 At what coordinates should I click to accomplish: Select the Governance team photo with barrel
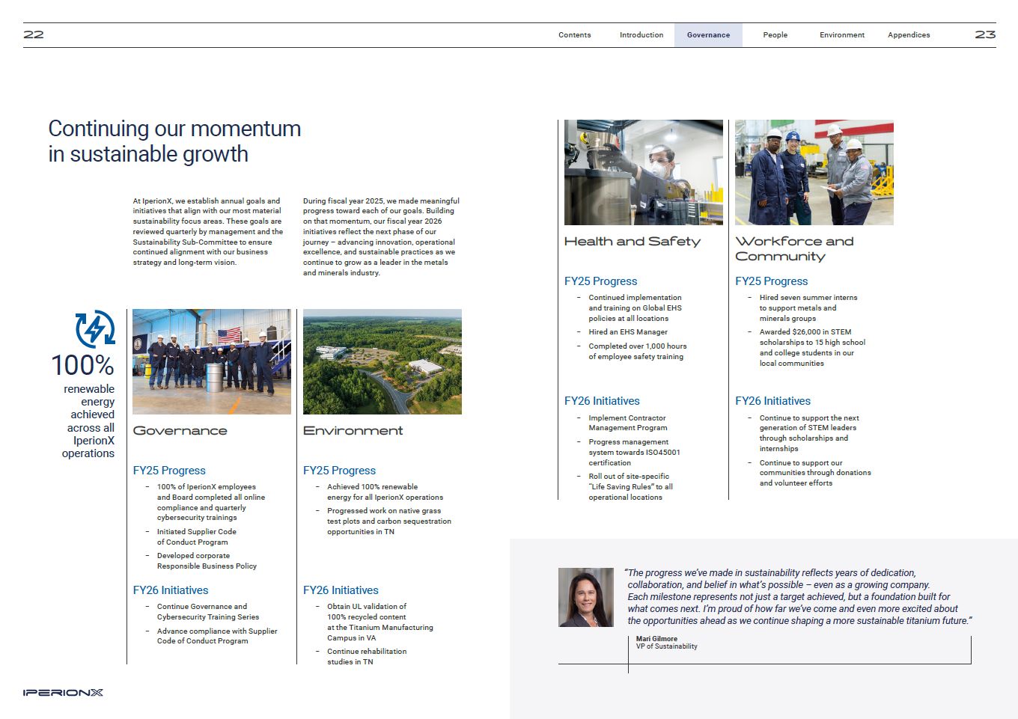[x=212, y=361]
